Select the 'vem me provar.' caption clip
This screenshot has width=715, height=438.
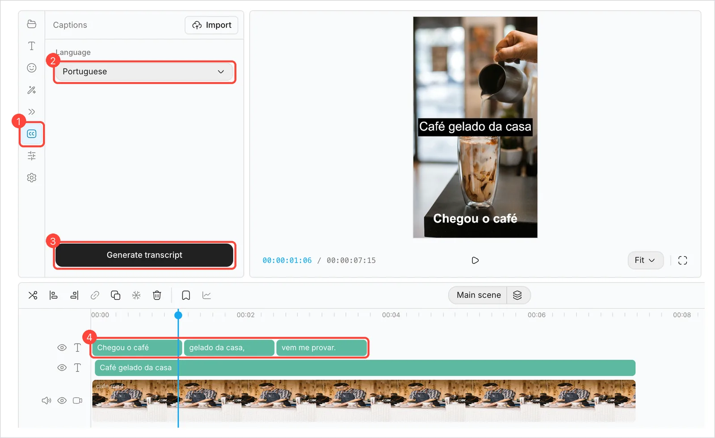(322, 348)
